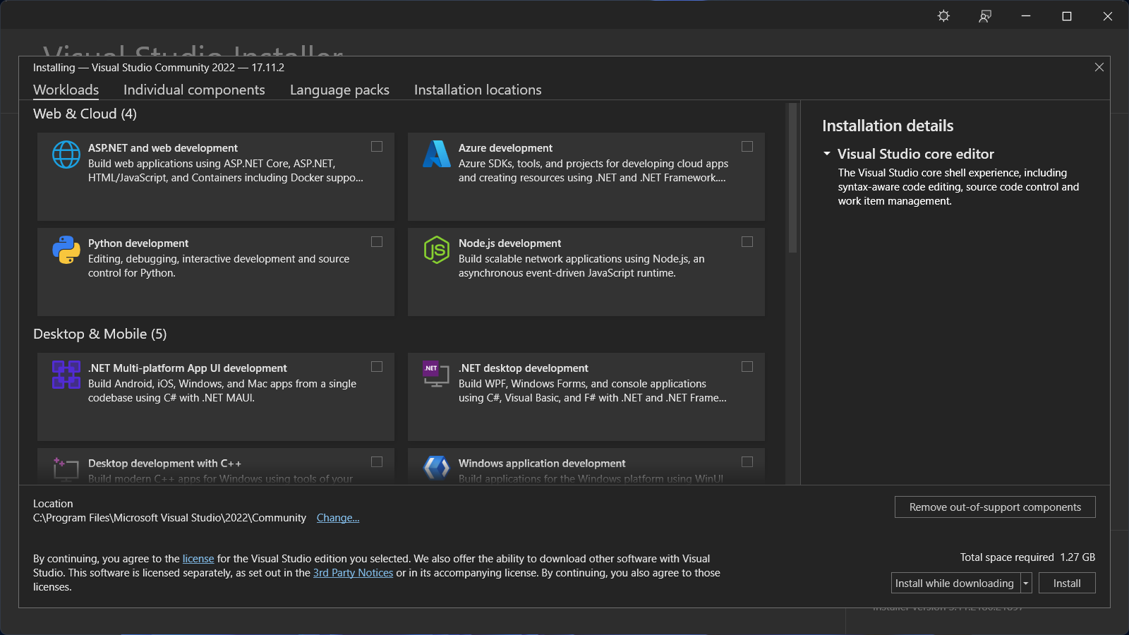Check Python development workload
Image resolution: width=1129 pixels, height=635 pixels.
click(377, 242)
